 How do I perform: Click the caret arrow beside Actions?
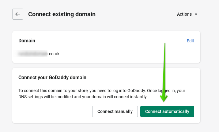click(196, 14)
